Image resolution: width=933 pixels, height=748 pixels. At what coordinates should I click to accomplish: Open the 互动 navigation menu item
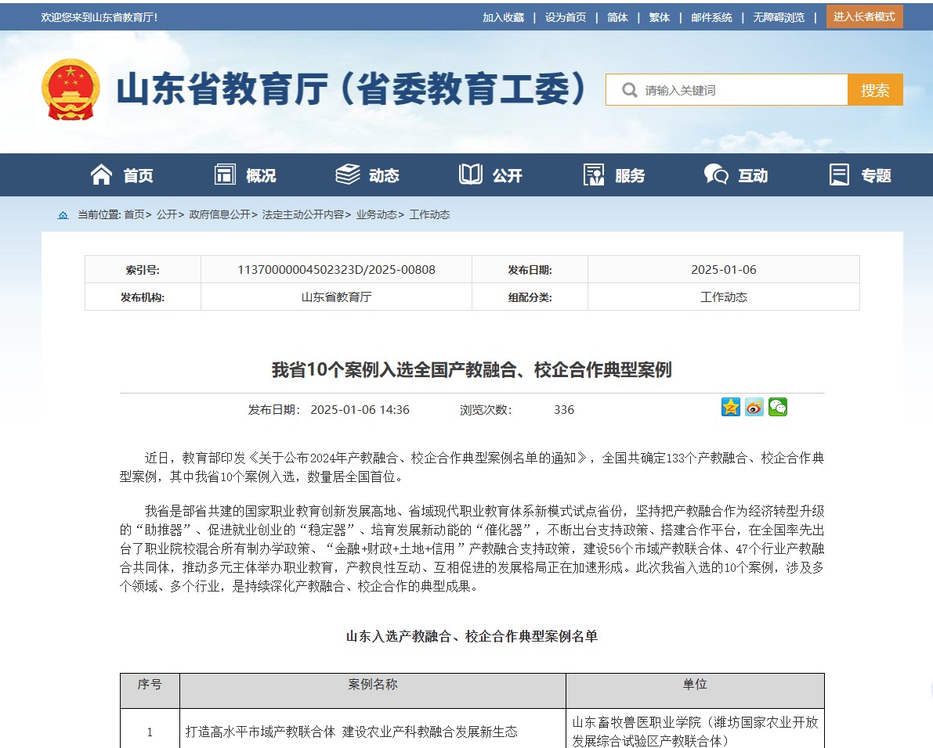tap(754, 175)
